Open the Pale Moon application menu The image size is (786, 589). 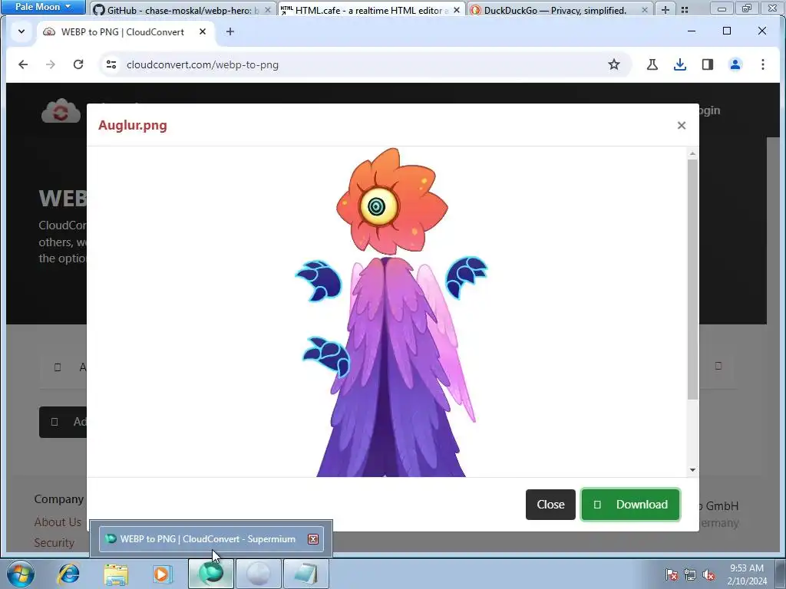(43, 7)
